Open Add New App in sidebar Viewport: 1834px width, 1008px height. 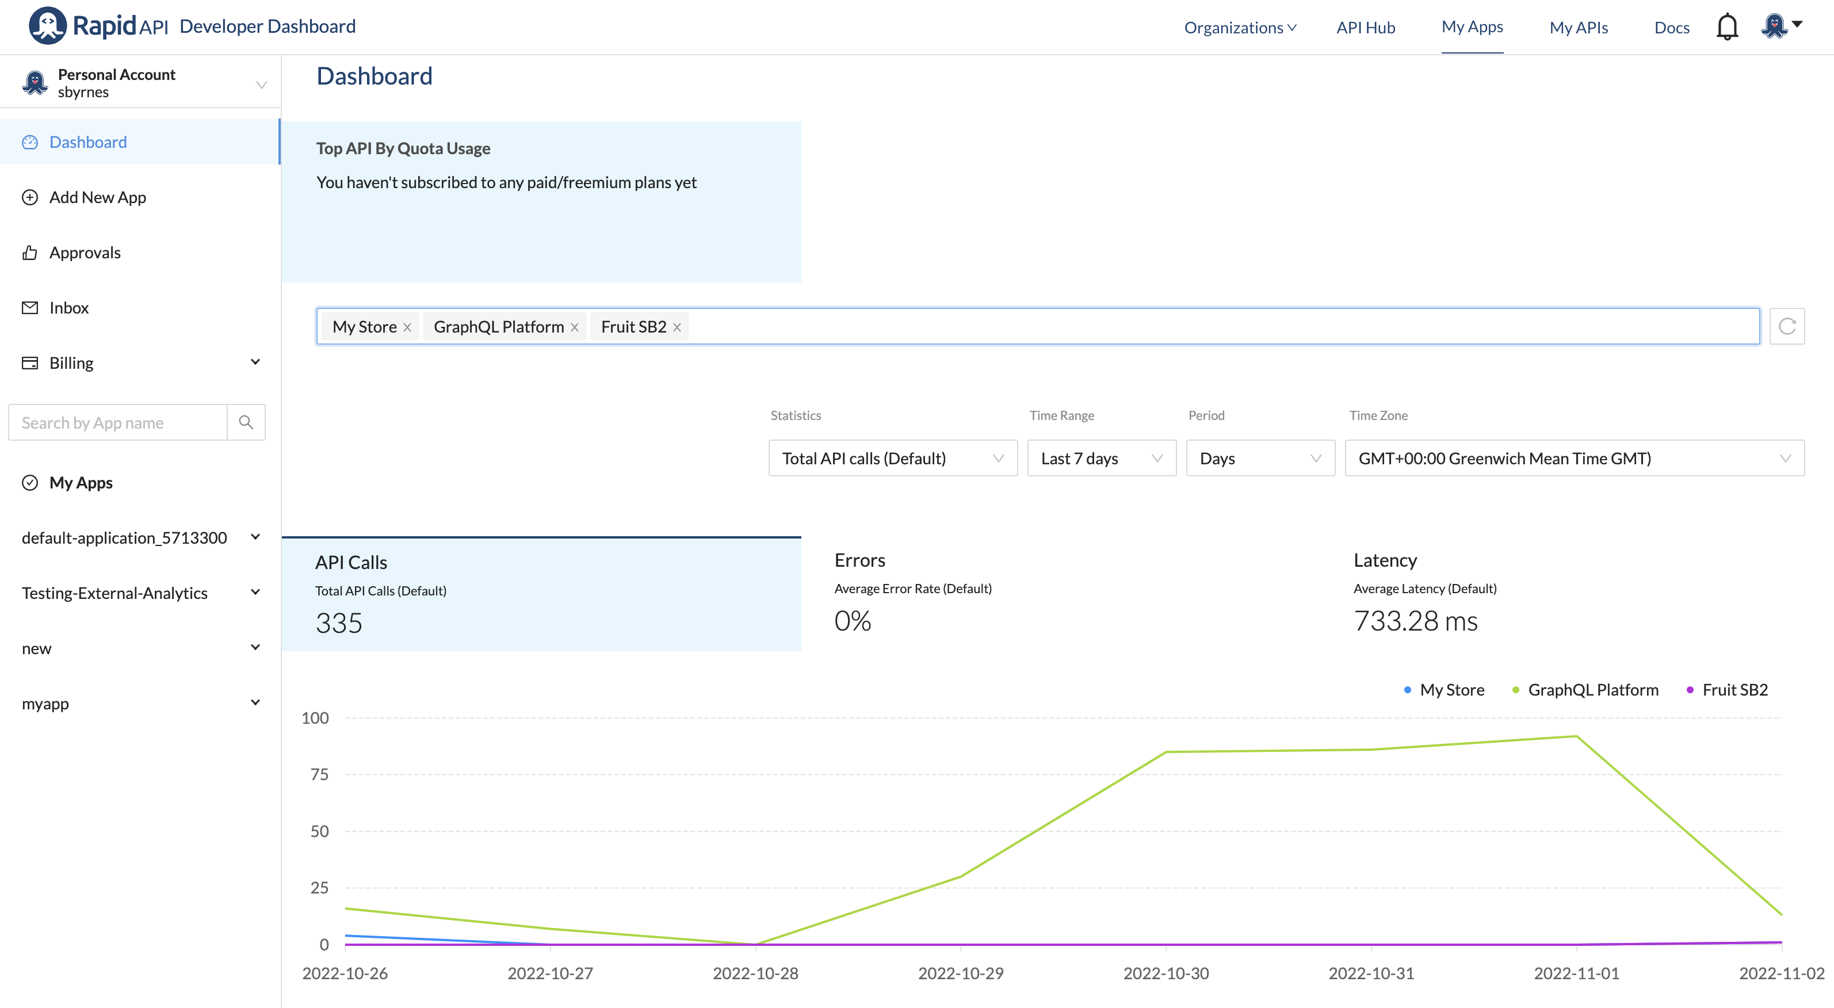click(x=98, y=197)
